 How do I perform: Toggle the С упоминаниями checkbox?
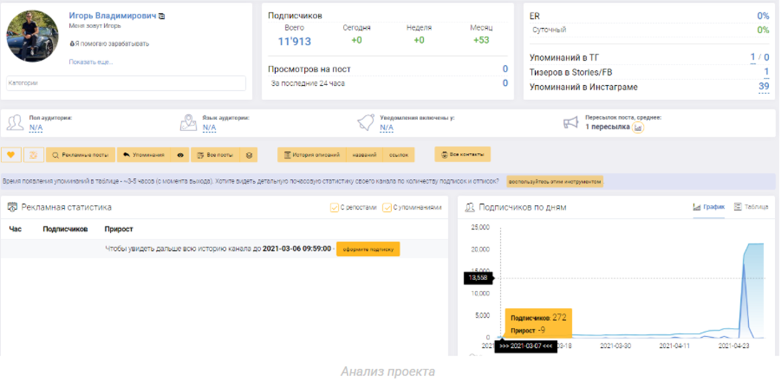(x=387, y=208)
